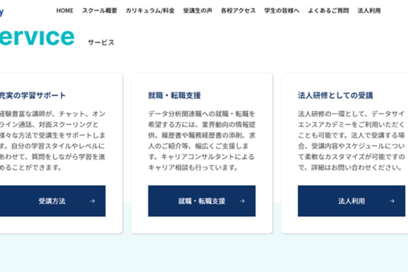Click the arrow icon on the 法人利用 card button
Viewport: 408px width, 272px height.
tap(392, 201)
